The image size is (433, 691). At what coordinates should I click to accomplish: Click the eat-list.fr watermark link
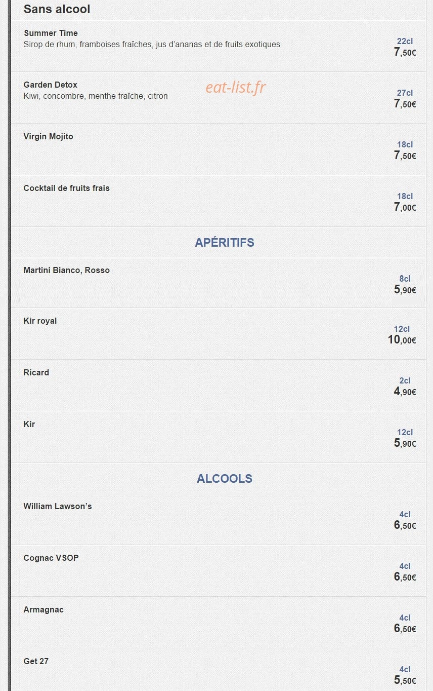236,88
